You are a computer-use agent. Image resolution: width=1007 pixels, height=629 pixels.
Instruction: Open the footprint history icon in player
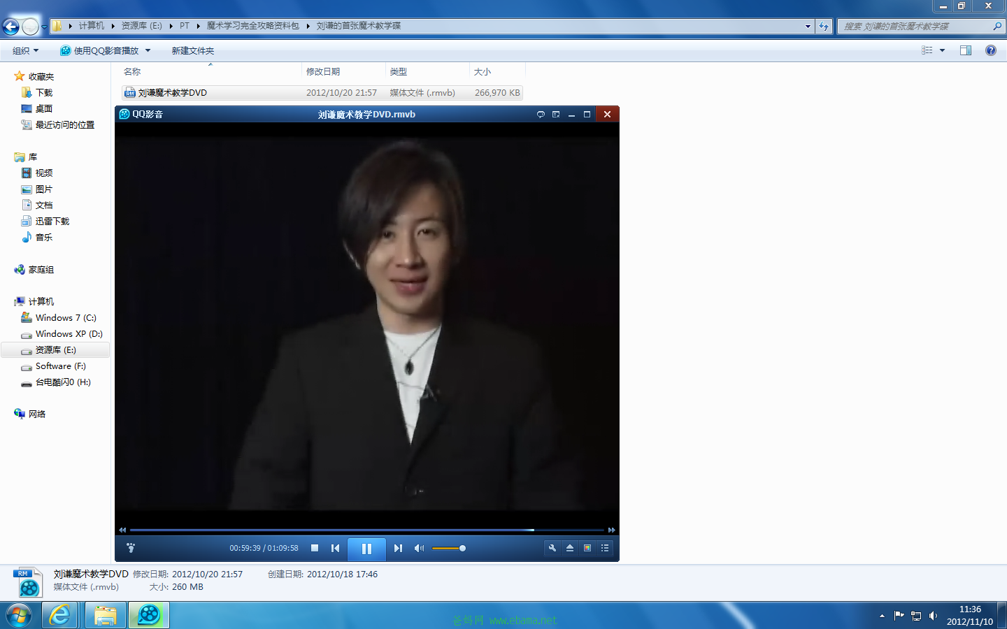[x=131, y=548]
